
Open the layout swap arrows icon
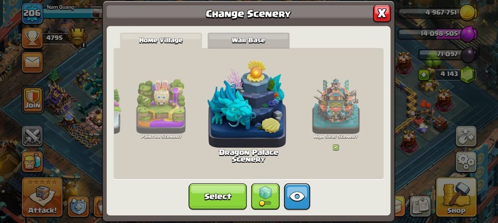(x=466, y=136)
